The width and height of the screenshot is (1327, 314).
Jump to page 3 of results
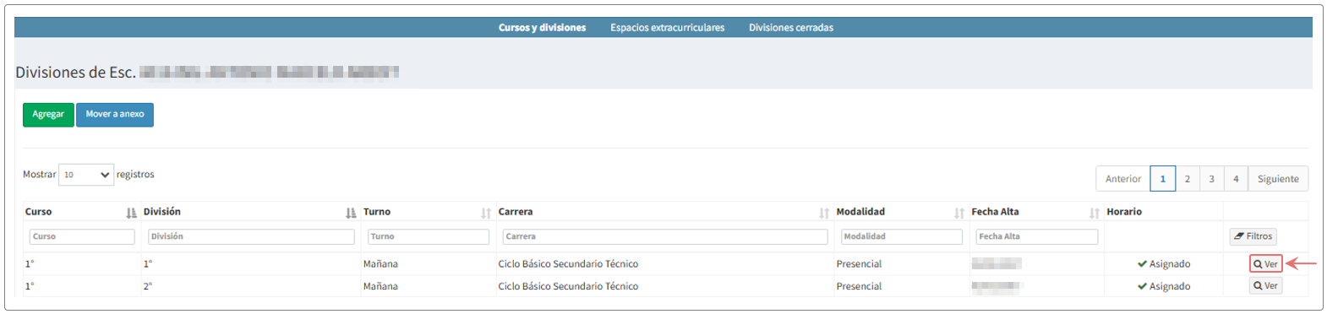[1211, 179]
